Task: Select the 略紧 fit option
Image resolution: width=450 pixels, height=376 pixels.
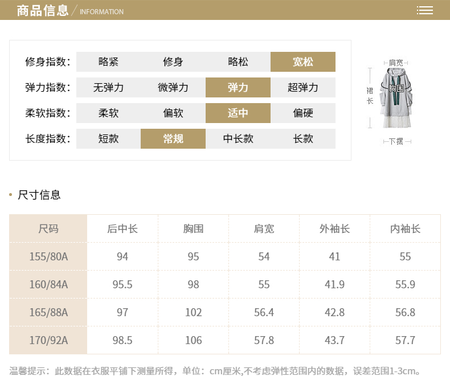Action: (108, 62)
